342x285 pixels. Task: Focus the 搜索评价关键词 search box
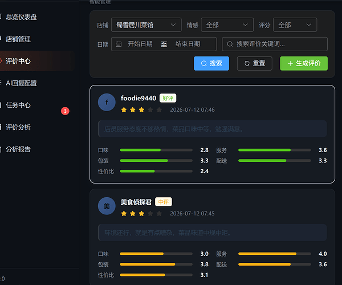coord(275,44)
